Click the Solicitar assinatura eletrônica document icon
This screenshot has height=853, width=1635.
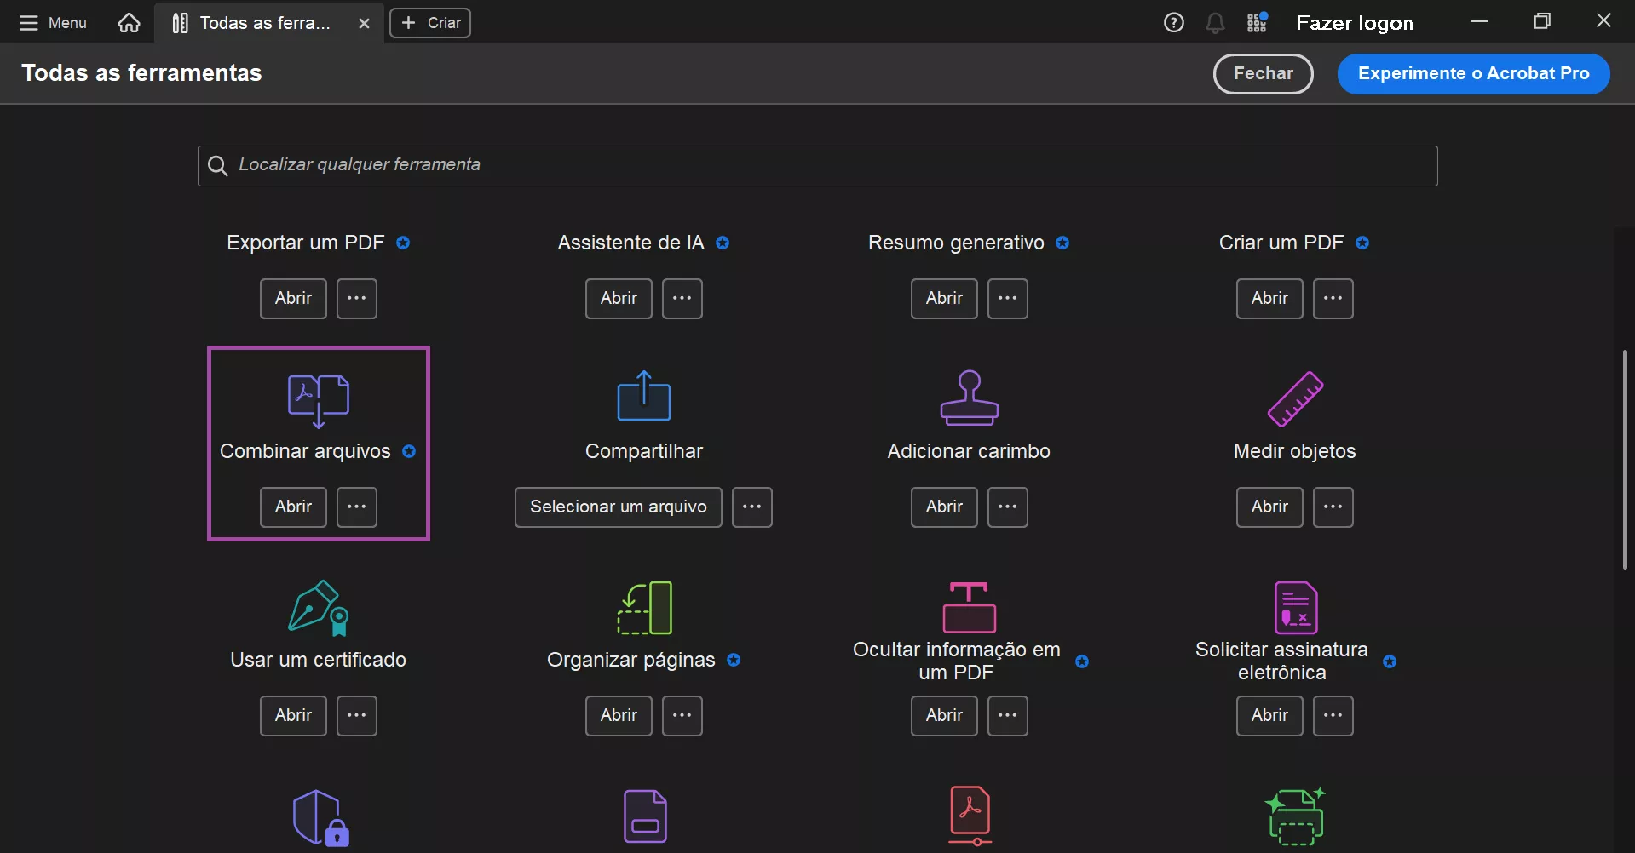[1294, 606]
